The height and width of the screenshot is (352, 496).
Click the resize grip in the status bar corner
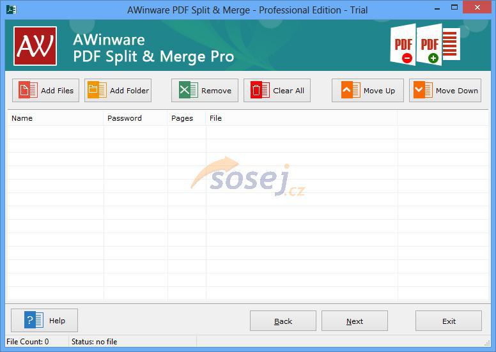[x=487, y=344]
